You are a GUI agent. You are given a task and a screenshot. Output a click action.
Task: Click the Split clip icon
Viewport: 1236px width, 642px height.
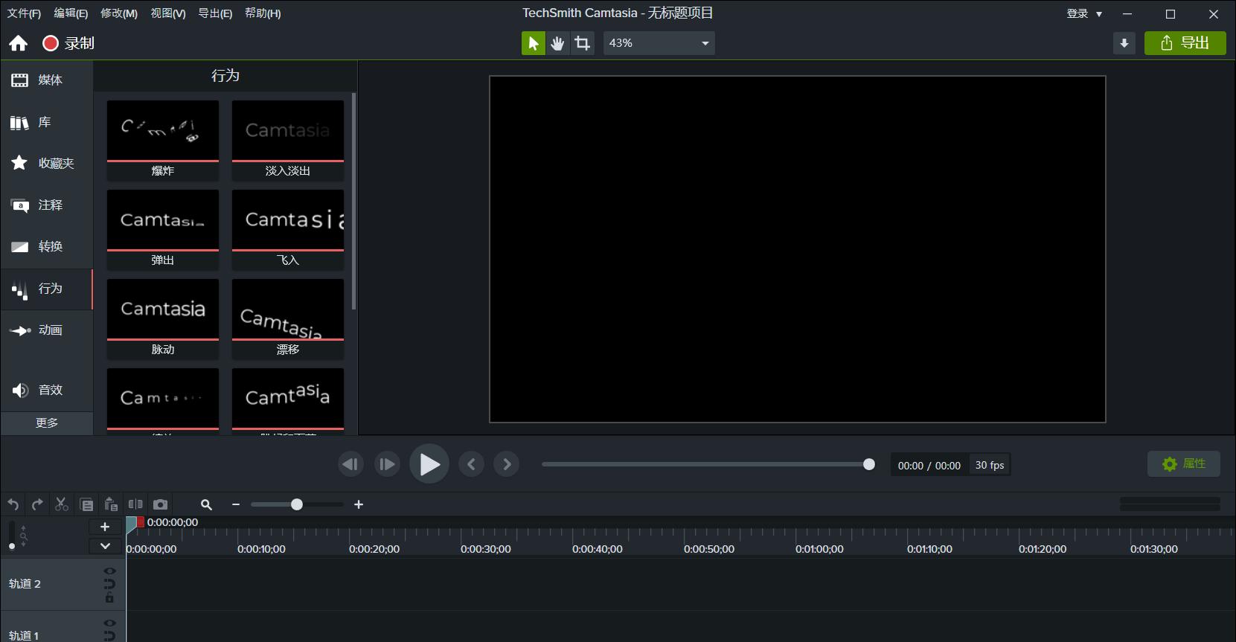click(x=135, y=504)
